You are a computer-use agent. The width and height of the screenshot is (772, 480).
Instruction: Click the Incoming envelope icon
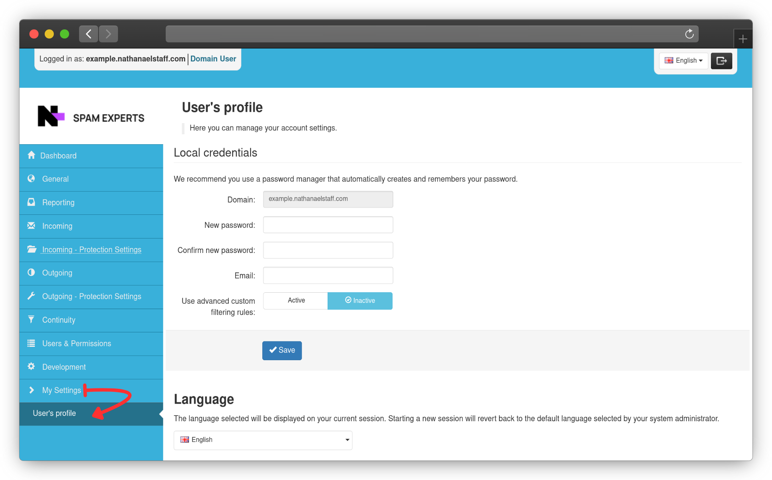click(x=31, y=226)
